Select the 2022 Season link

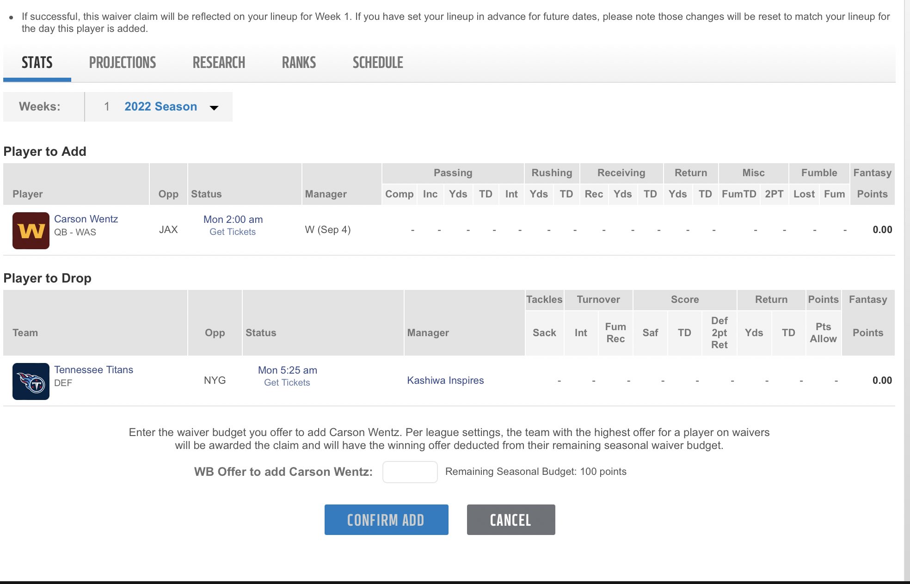(160, 107)
